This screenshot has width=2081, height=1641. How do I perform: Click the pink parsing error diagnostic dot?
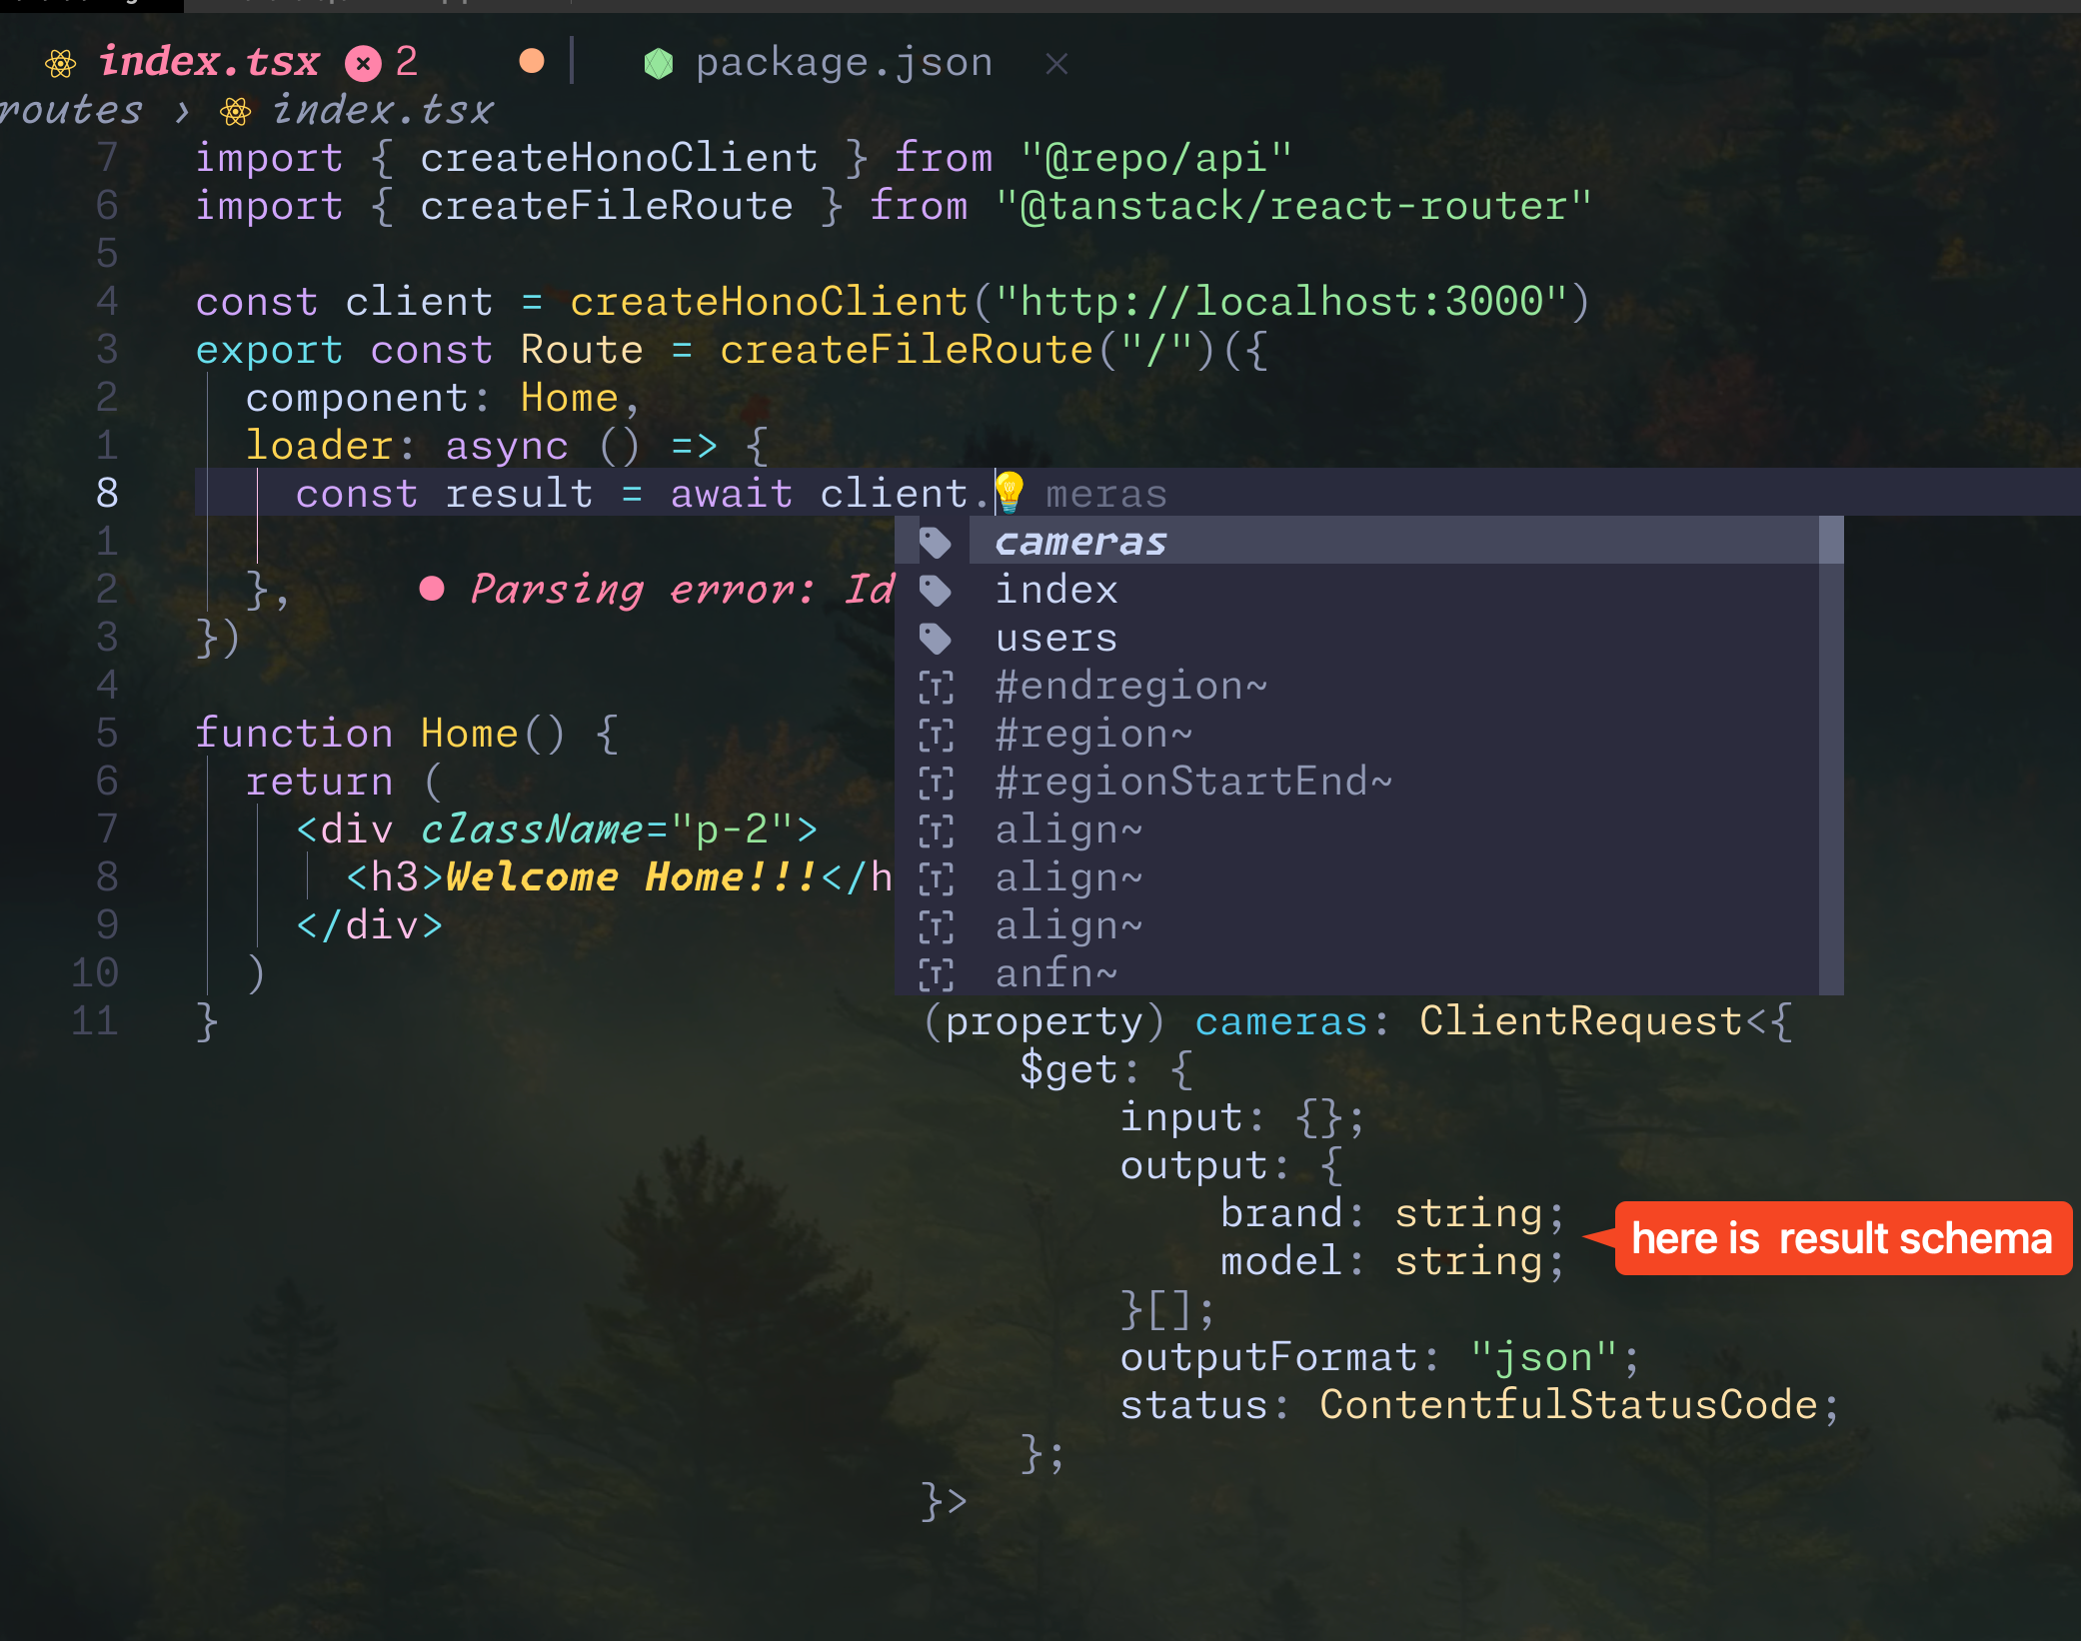click(432, 589)
